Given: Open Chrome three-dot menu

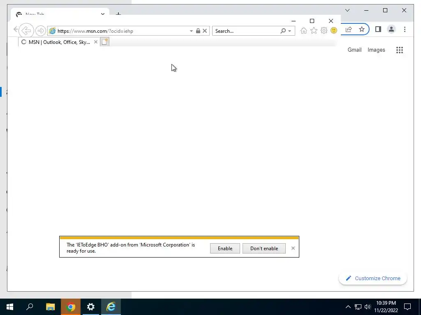Looking at the screenshot, I should pyautogui.click(x=405, y=29).
